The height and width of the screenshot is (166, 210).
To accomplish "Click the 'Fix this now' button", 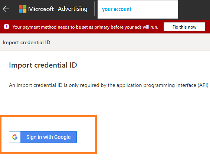I will coord(184,27).
